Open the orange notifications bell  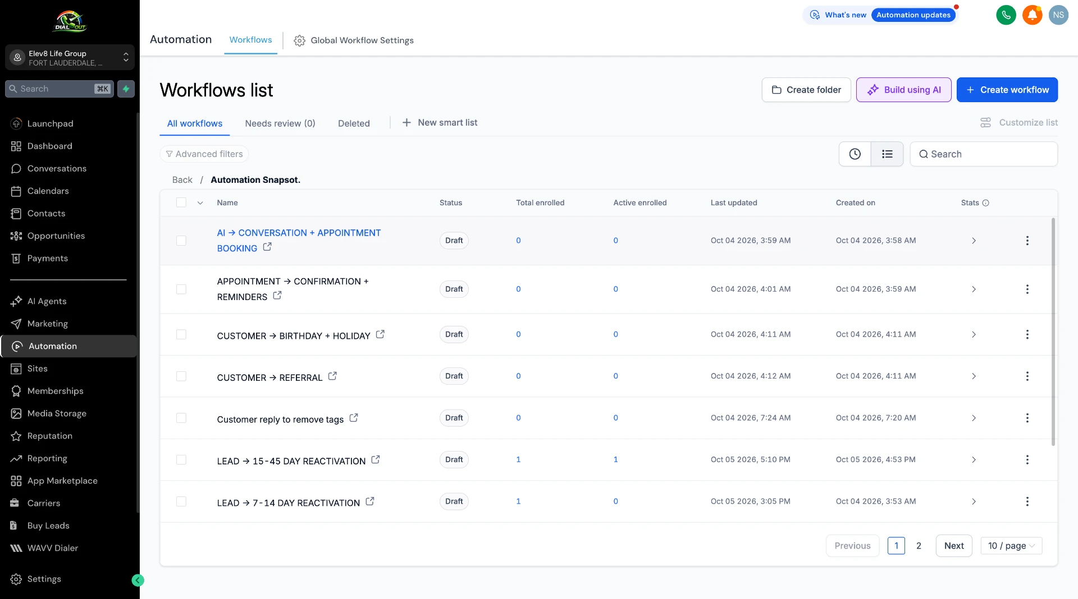click(1032, 15)
